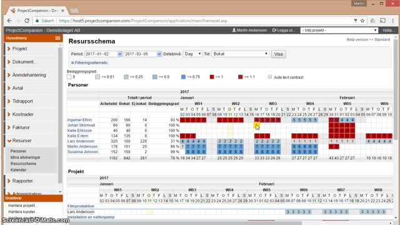Click the Visa button
Image resolution: width=400 pixels, height=225 pixels.
(278, 54)
